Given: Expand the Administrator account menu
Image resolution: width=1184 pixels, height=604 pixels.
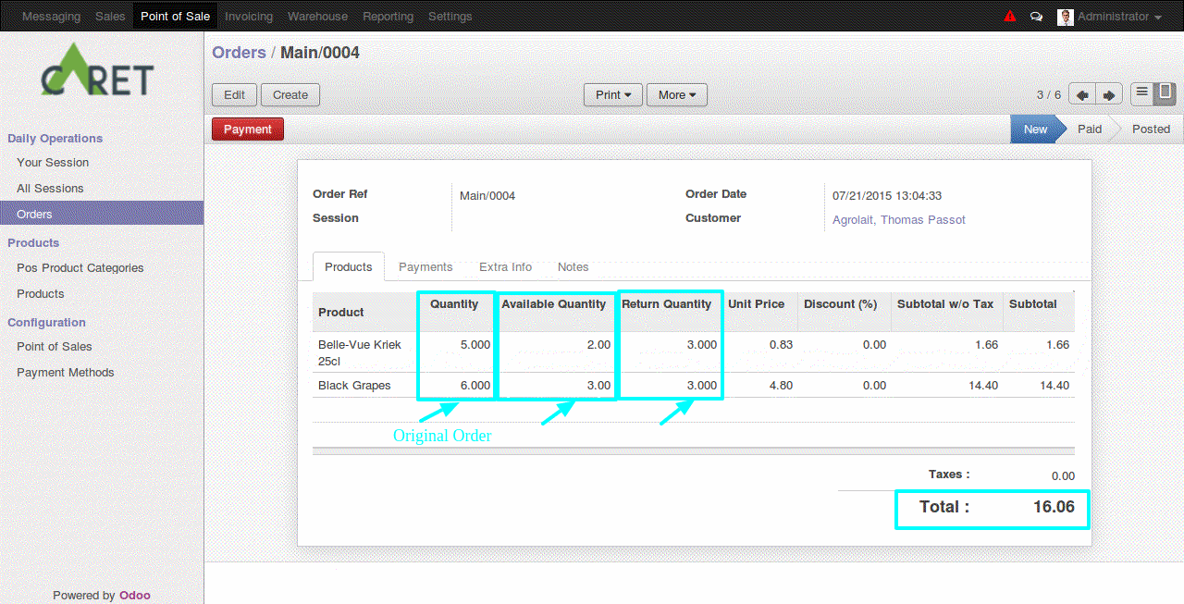Looking at the screenshot, I should [x=1115, y=16].
